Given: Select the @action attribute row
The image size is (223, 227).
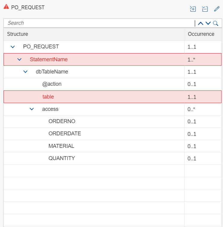Looking at the screenshot, I should 52,84.
